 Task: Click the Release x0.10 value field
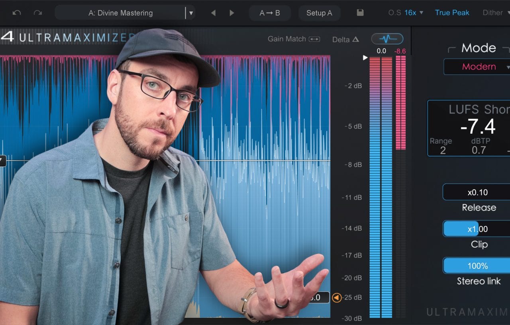tap(477, 192)
